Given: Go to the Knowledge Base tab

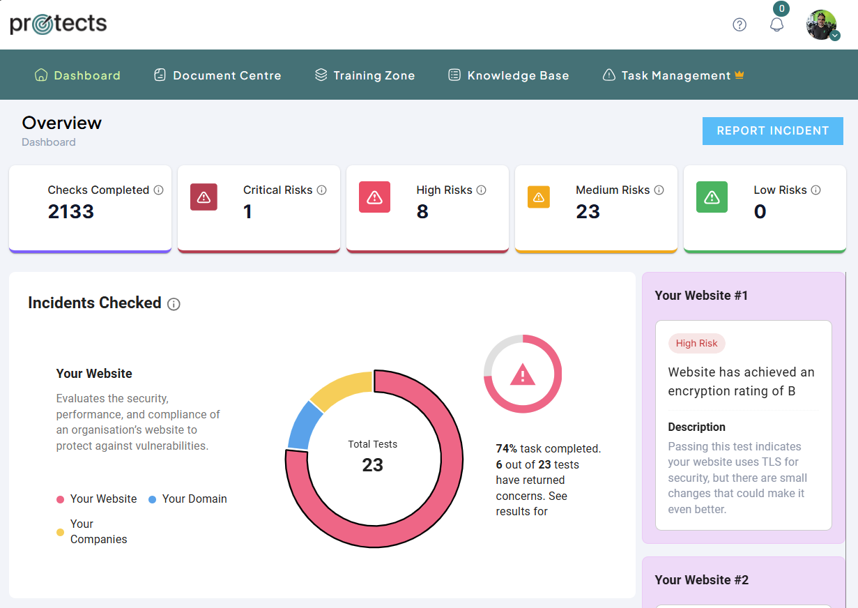Looking at the screenshot, I should 508,75.
